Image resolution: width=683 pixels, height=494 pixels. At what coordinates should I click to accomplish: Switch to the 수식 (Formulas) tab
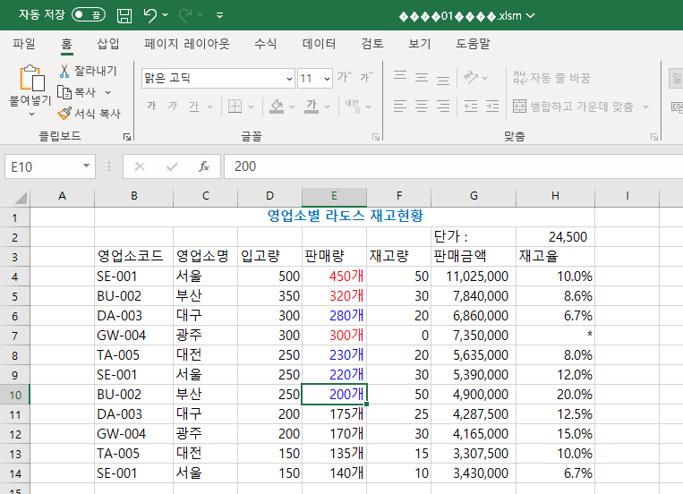pos(265,43)
